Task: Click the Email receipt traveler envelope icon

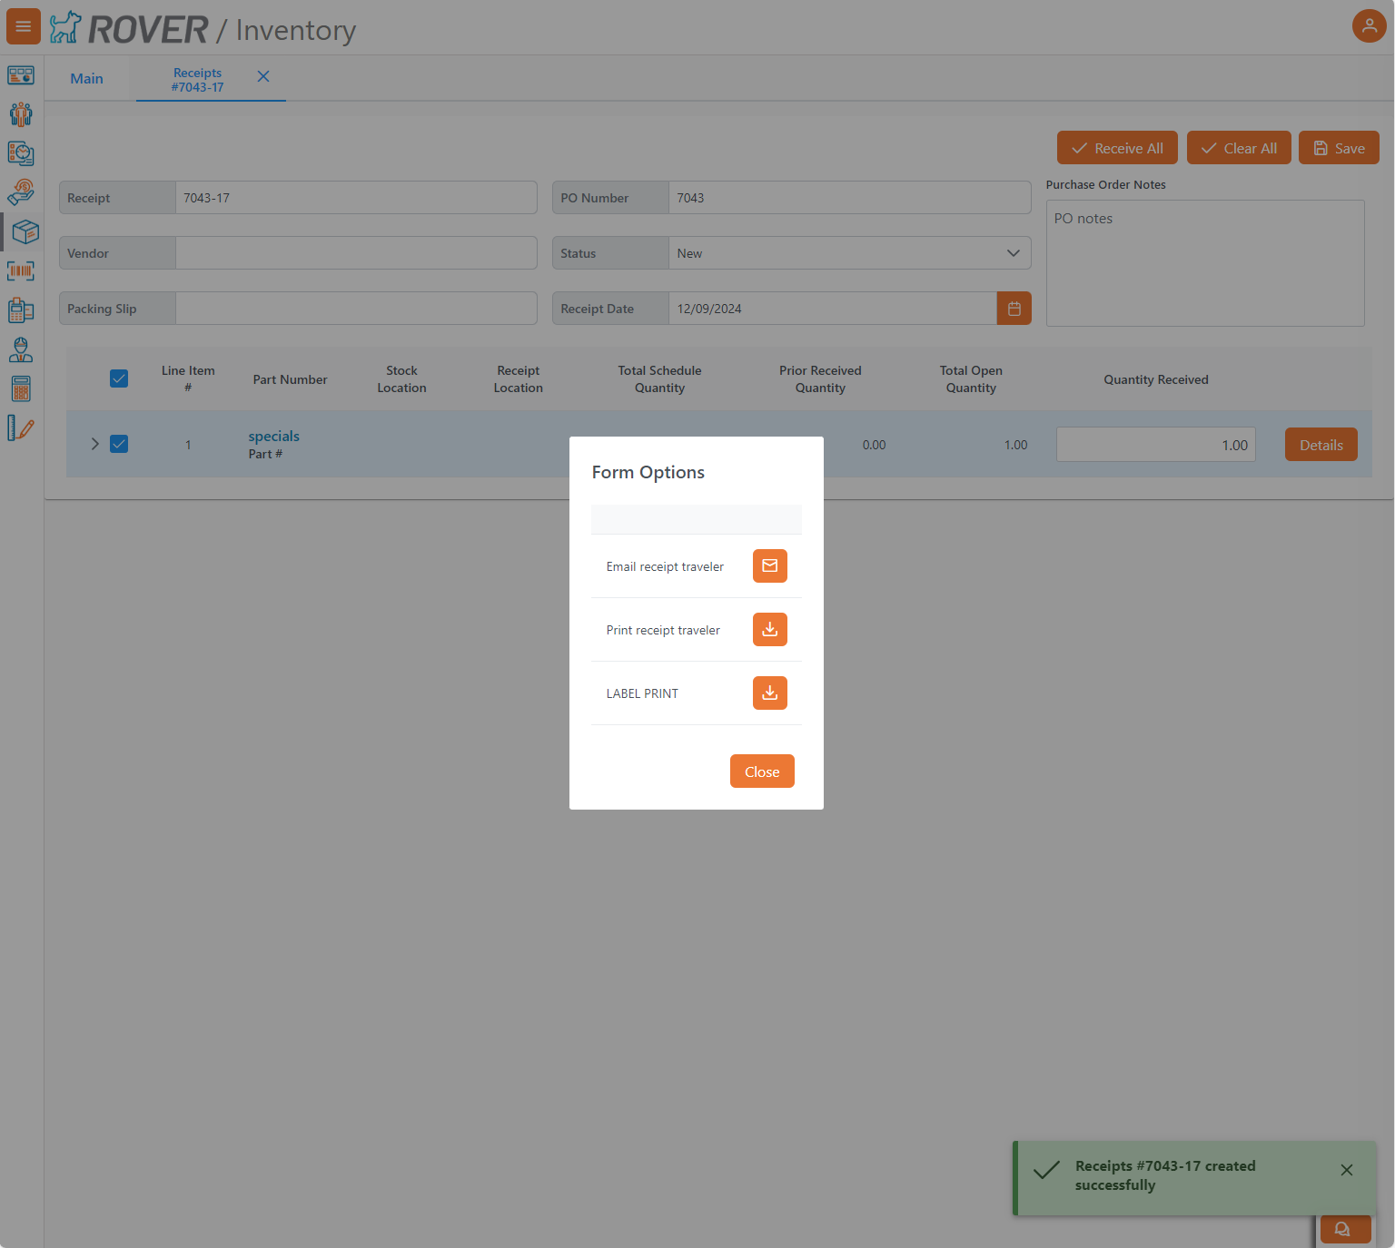Action: (x=769, y=565)
